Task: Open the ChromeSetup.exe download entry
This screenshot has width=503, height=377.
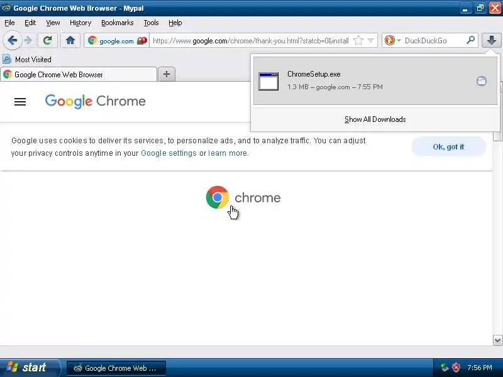Action: pos(375,81)
